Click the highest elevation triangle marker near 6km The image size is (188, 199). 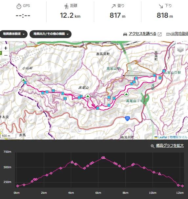coord(104,158)
